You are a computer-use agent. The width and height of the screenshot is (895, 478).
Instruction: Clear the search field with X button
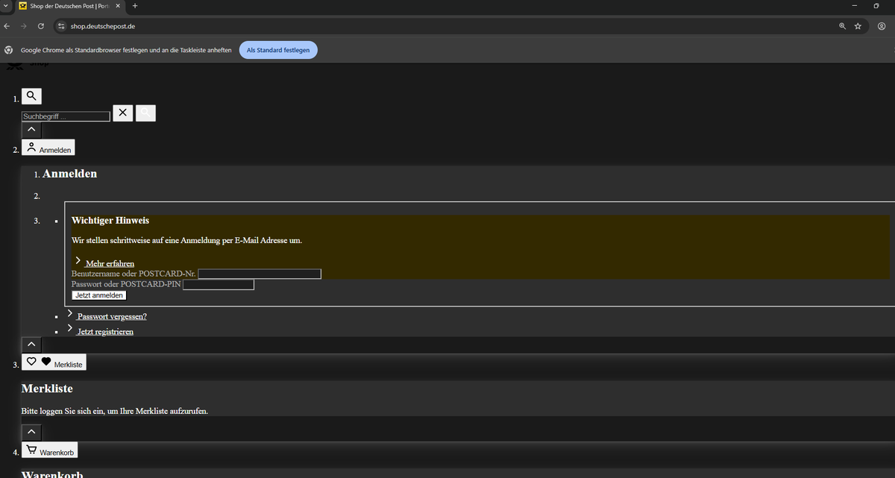pyautogui.click(x=123, y=113)
